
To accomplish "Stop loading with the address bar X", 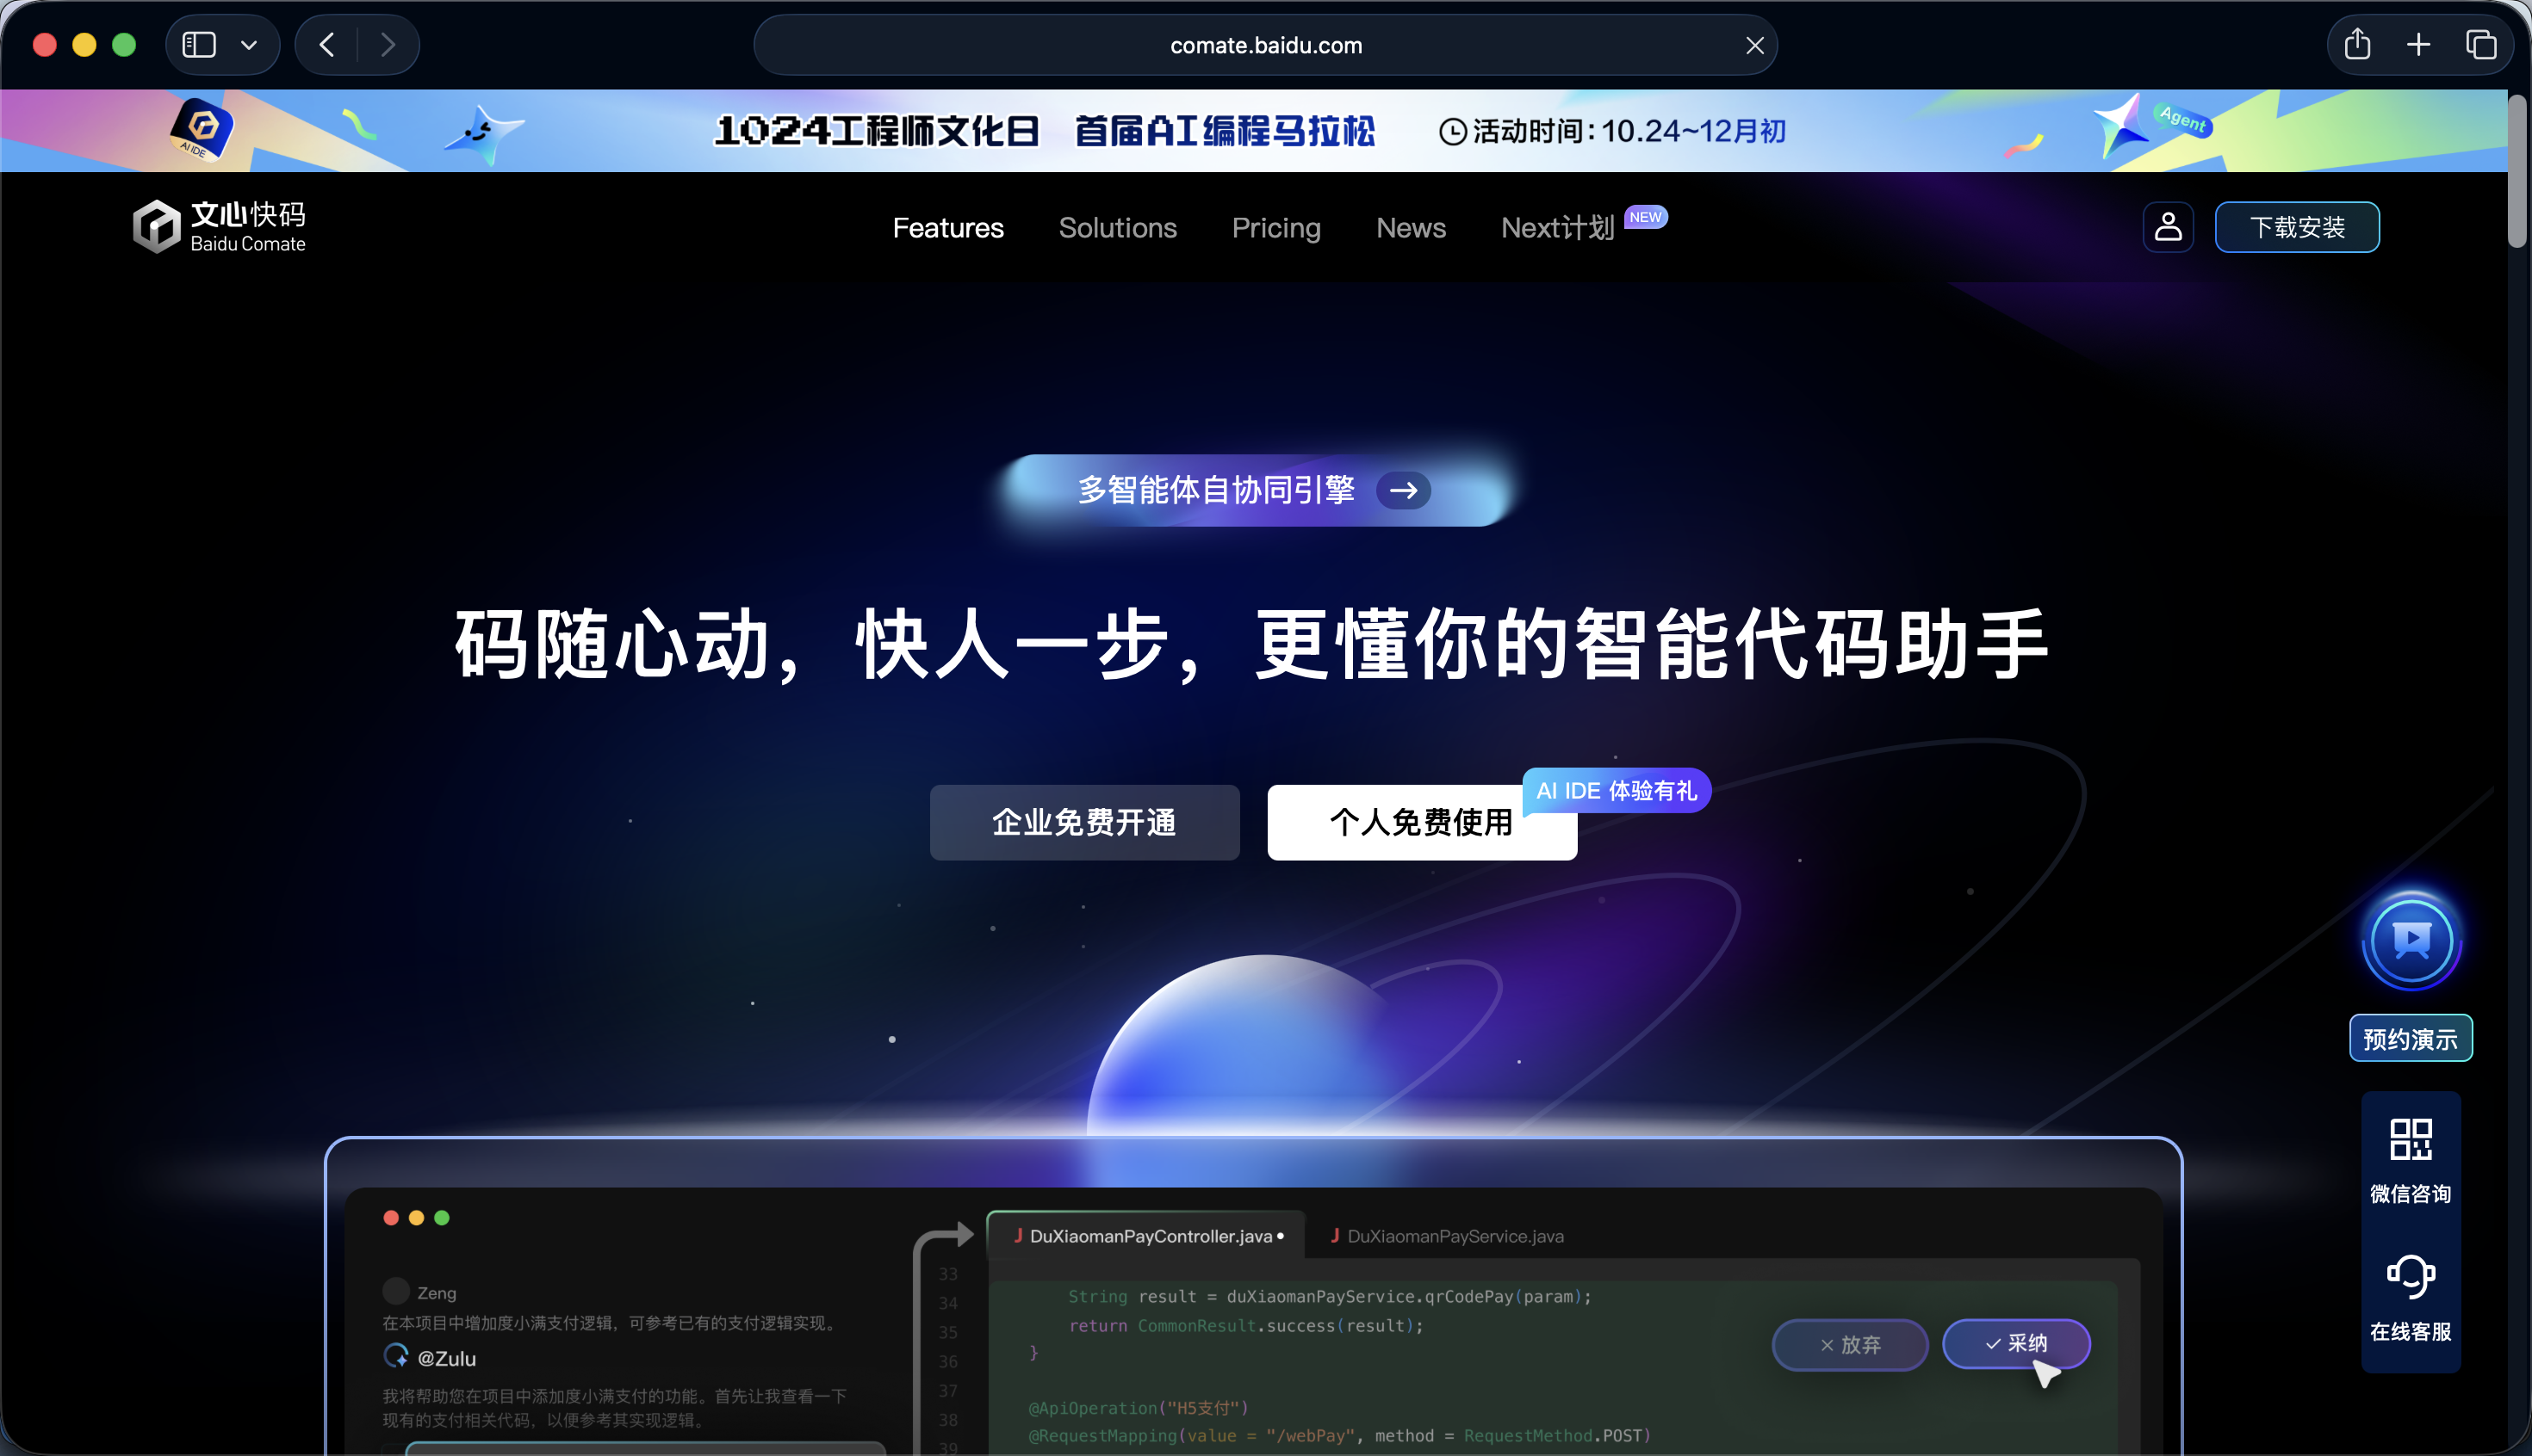I will click(x=1754, y=45).
